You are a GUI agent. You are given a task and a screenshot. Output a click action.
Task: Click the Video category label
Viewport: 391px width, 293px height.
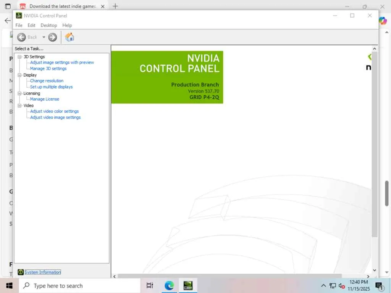point(28,106)
